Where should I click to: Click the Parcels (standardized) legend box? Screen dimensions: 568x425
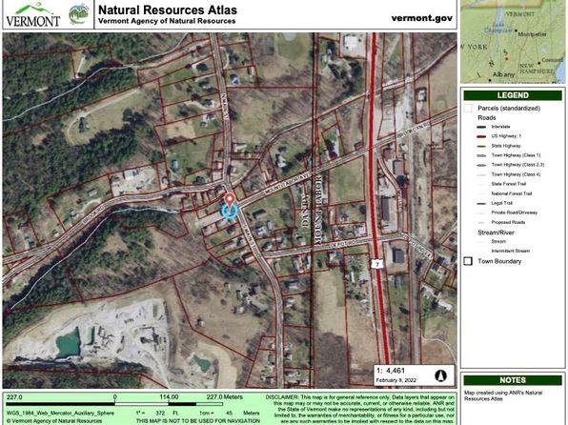coord(468,109)
